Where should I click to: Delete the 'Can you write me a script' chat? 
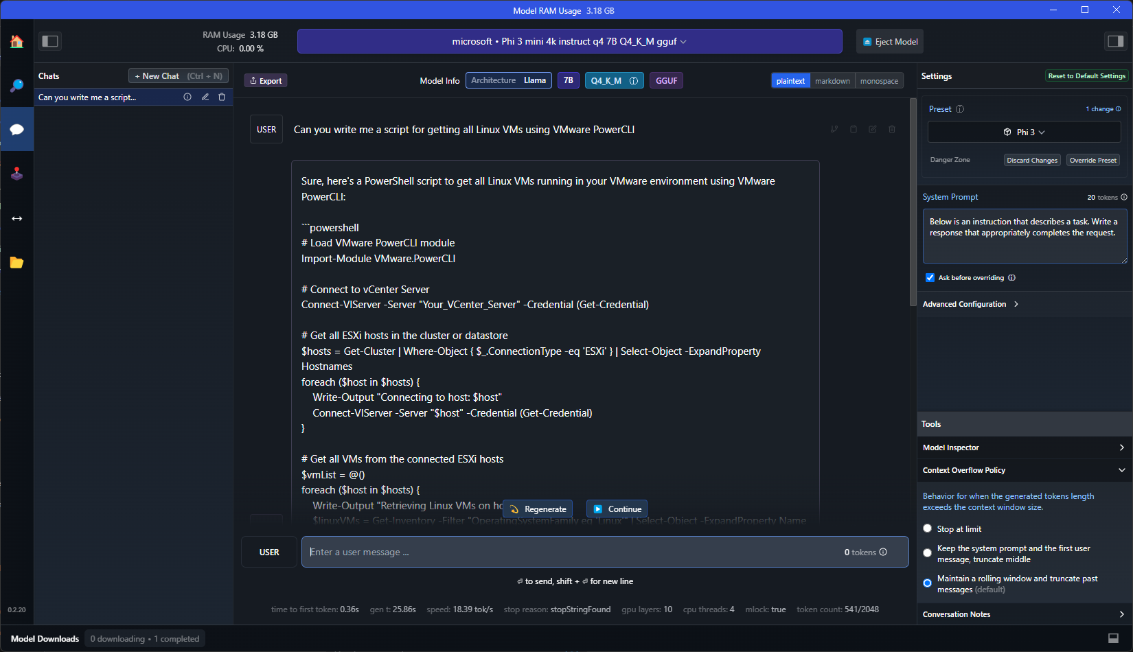click(x=222, y=97)
